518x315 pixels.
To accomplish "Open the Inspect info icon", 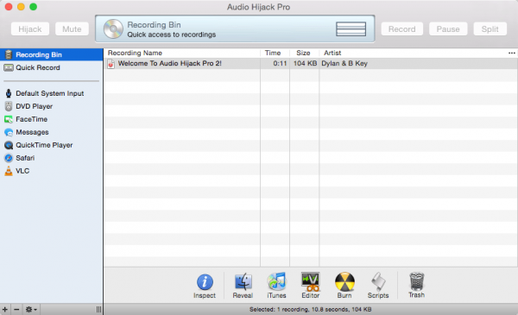I will pos(205,286).
